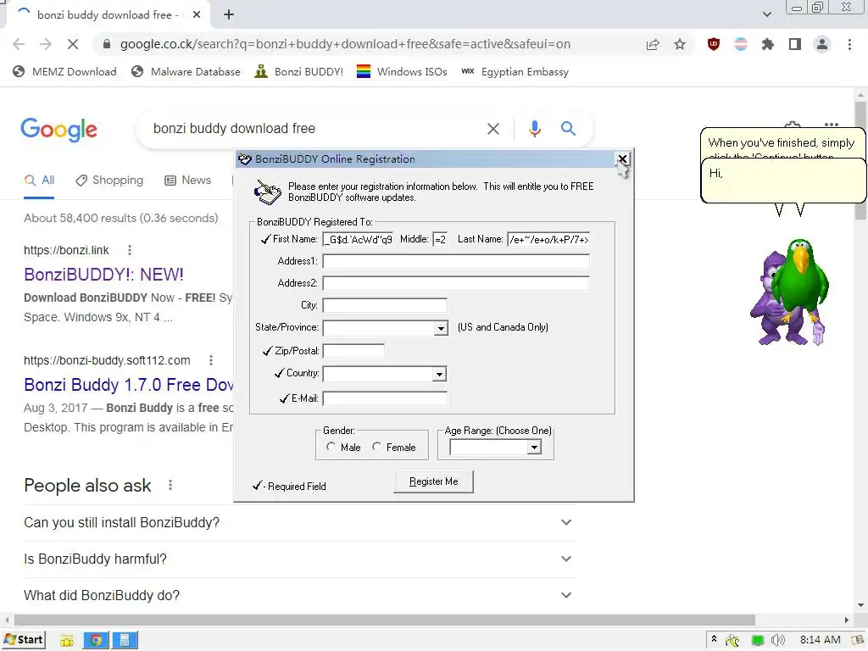Open a new browser tab

pos(229,15)
